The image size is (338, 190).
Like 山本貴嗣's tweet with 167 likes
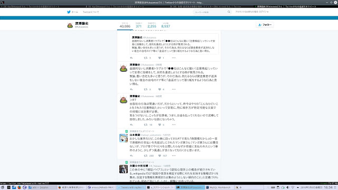tap(159, 156)
